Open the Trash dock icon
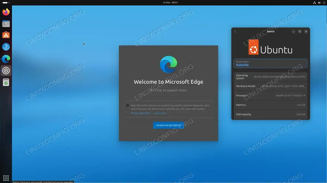 [x=6, y=82]
